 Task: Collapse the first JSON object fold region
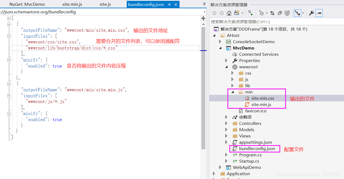(9, 24)
